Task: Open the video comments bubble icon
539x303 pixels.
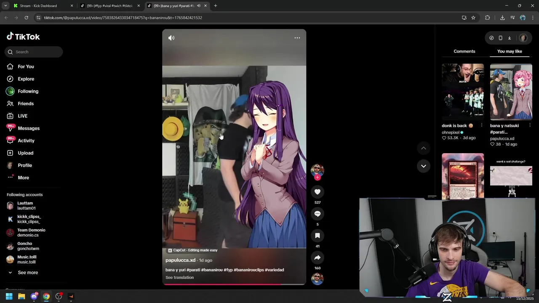Action: (x=318, y=214)
